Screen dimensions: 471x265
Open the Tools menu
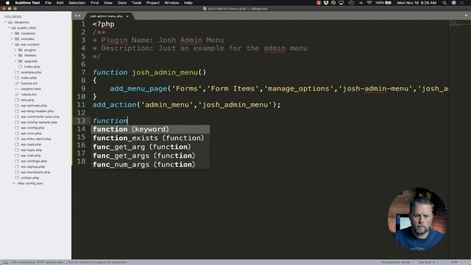pyautogui.click(x=136, y=3)
